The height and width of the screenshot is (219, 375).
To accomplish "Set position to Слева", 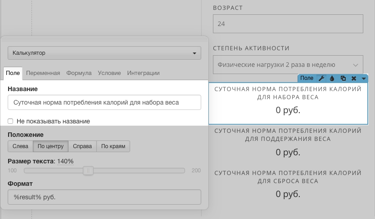I will tap(20, 146).
